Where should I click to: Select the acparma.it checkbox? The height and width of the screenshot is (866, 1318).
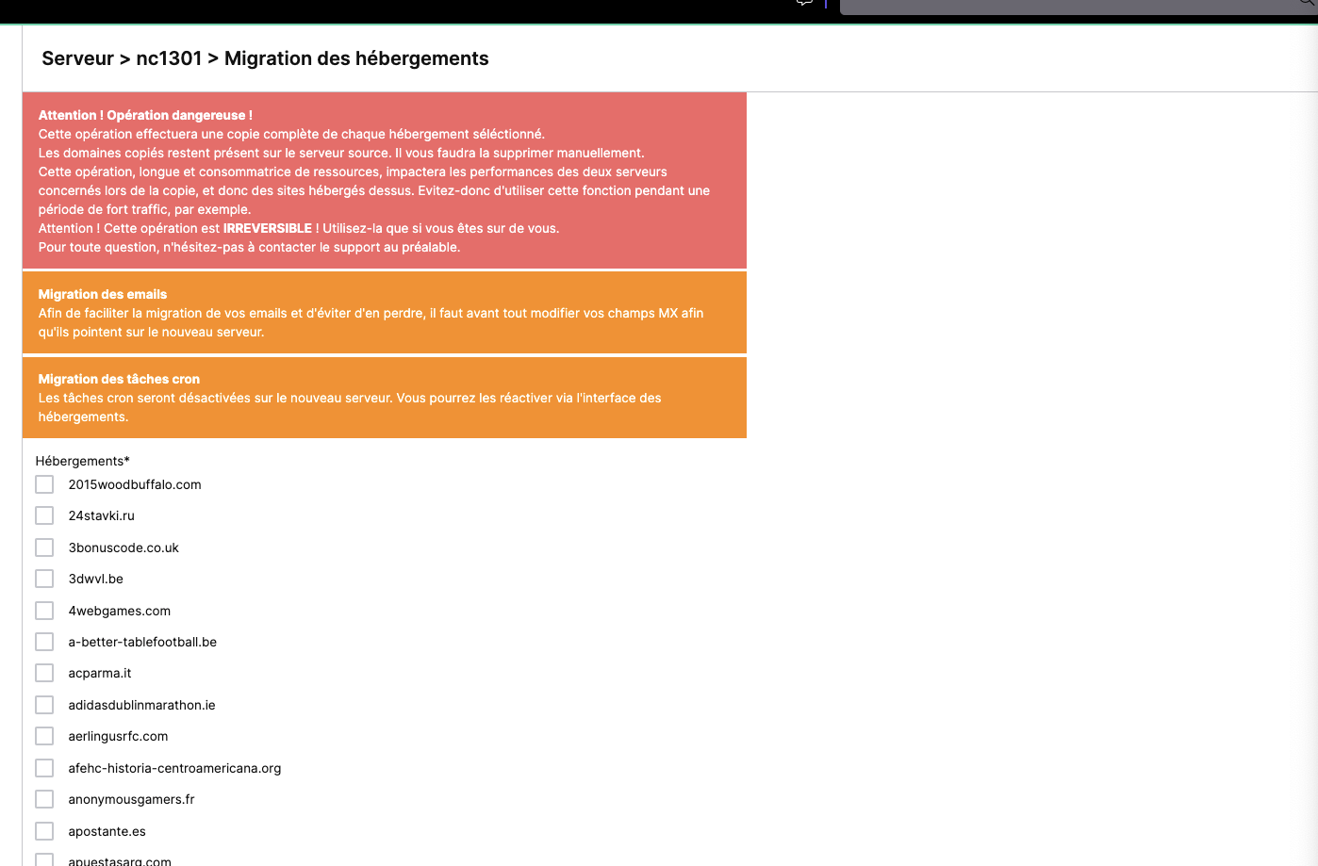(44, 673)
